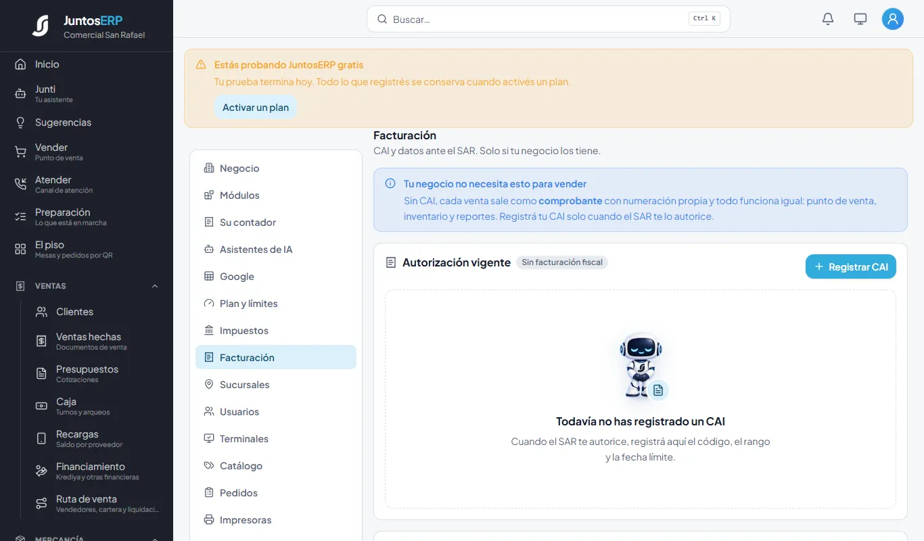924x541 pixels.
Task: Open Ventas hechas in sidebar
Action: [x=97, y=341]
